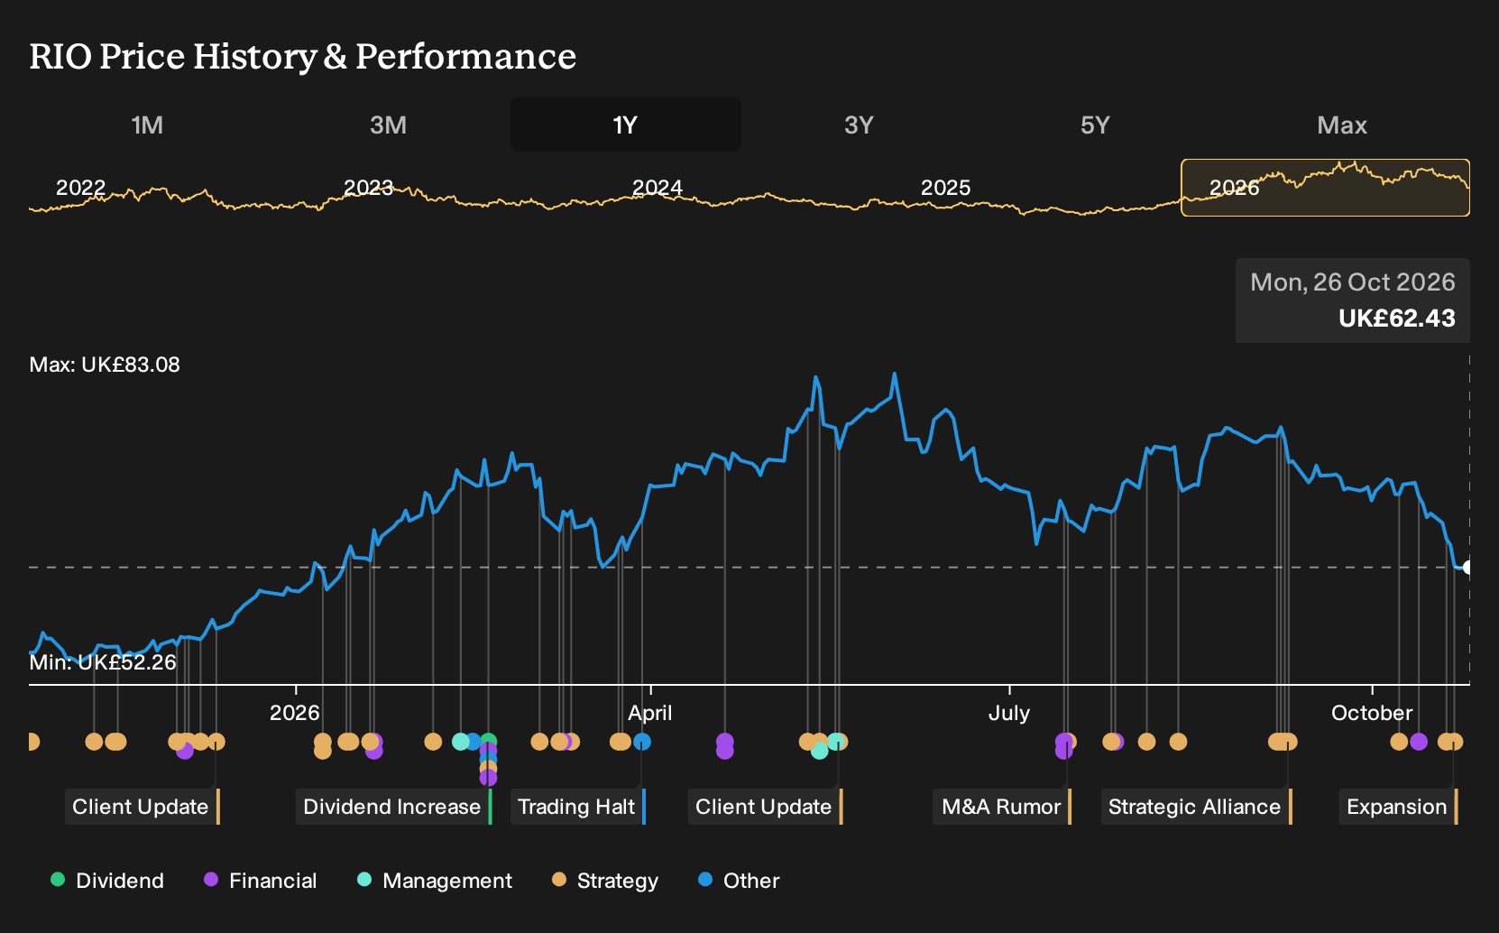Click the white endpoint marker on price line
The height and width of the screenshot is (933, 1499).
(x=1468, y=568)
